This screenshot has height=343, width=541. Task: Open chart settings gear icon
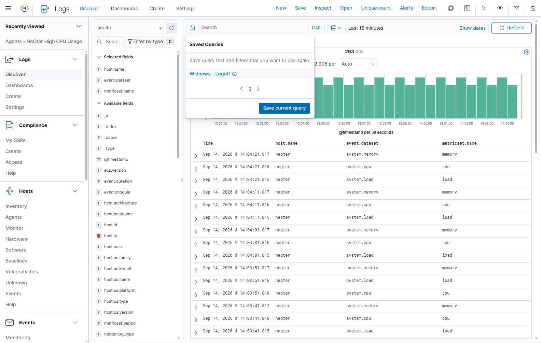point(527,52)
